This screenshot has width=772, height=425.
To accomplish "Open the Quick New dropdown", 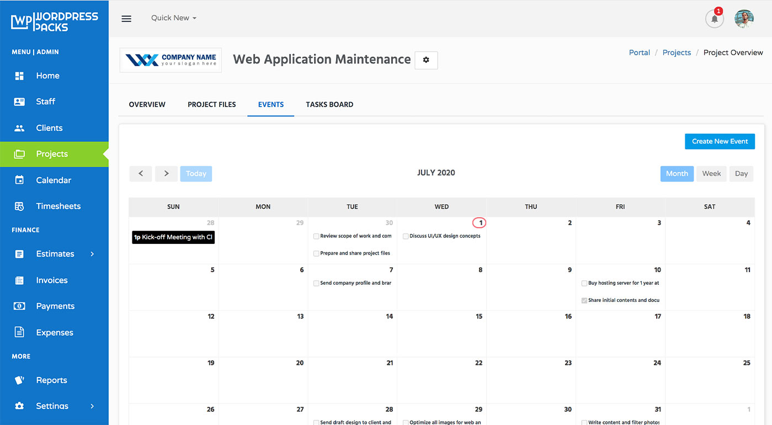I will (x=173, y=18).
